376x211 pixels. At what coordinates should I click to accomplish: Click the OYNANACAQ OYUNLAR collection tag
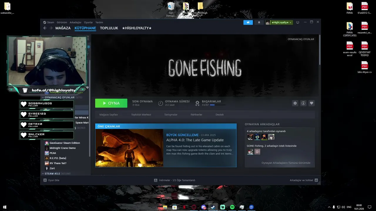click(301, 39)
